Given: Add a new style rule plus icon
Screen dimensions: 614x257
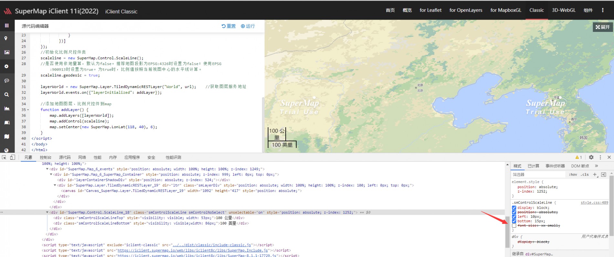Looking at the screenshot, I should point(595,175).
